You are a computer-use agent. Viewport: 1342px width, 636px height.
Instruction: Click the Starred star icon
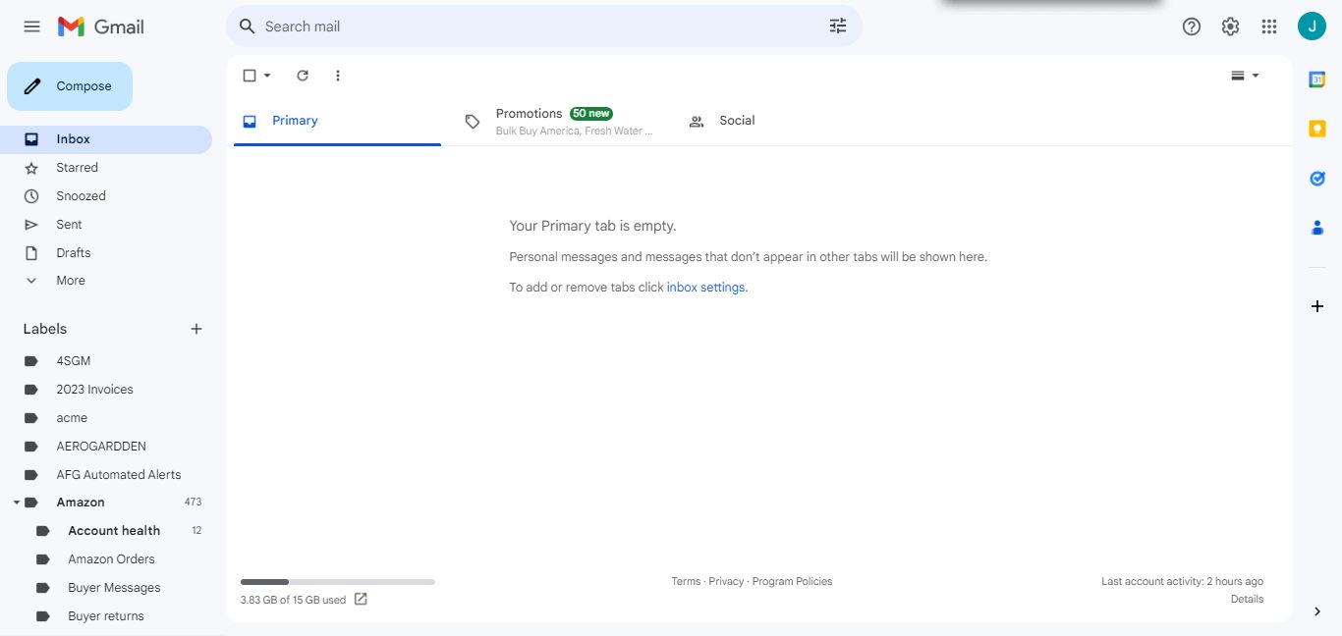(31, 168)
